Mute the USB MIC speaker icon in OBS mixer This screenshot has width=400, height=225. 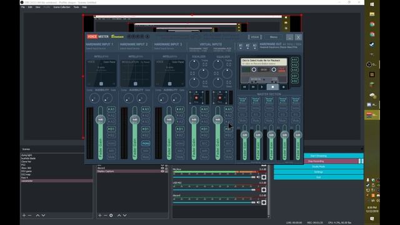coord(258,190)
